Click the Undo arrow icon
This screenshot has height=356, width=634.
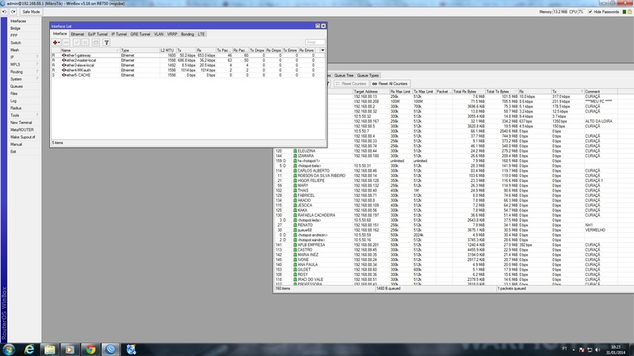pyautogui.click(x=6, y=13)
